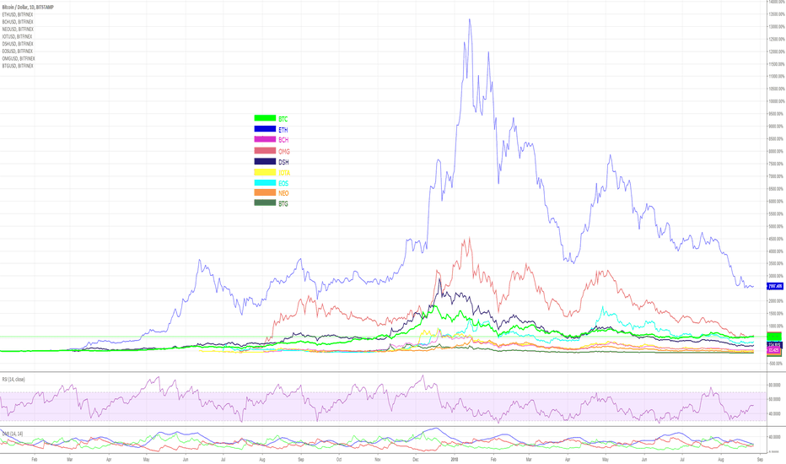Image resolution: width=786 pixels, height=464 pixels.
Task: Click the dark navy DSH legend swatch
Action: click(265, 161)
